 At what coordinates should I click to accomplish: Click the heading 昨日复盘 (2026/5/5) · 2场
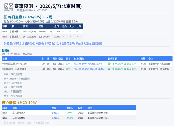pos(28,17)
